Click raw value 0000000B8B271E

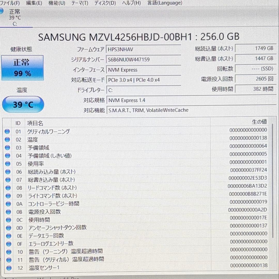coord(248,194)
